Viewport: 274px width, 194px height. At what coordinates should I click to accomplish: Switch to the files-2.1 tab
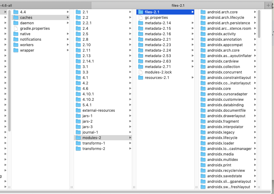click(x=178, y=5)
